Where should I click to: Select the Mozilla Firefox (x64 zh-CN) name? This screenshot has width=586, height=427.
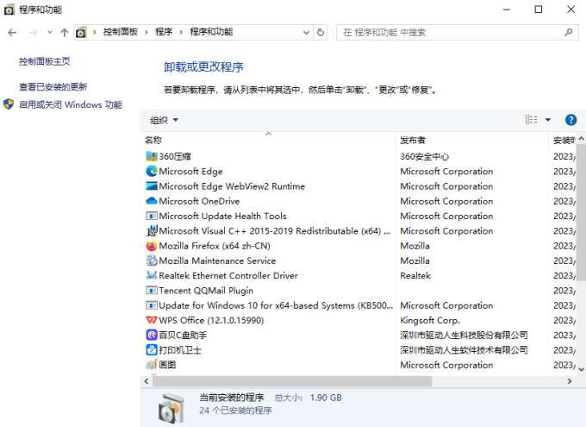(x=215, y=246)
